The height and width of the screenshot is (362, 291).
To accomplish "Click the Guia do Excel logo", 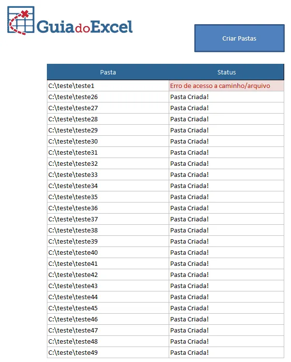I will point(70,21).
